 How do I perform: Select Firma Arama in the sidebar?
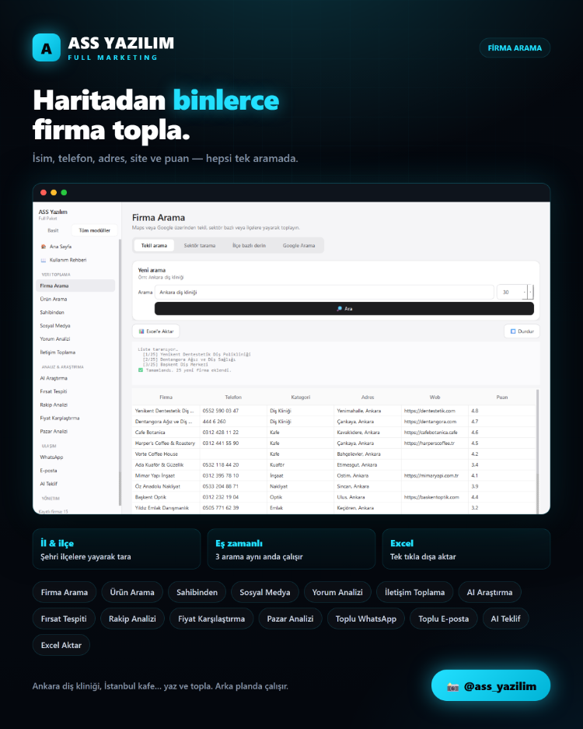tap(75, 286)
